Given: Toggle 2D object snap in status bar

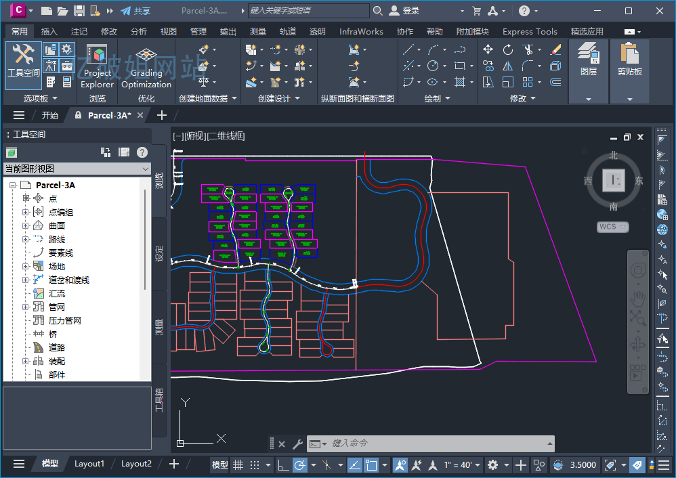Looking at the screenshot, I should coord(371,464).
